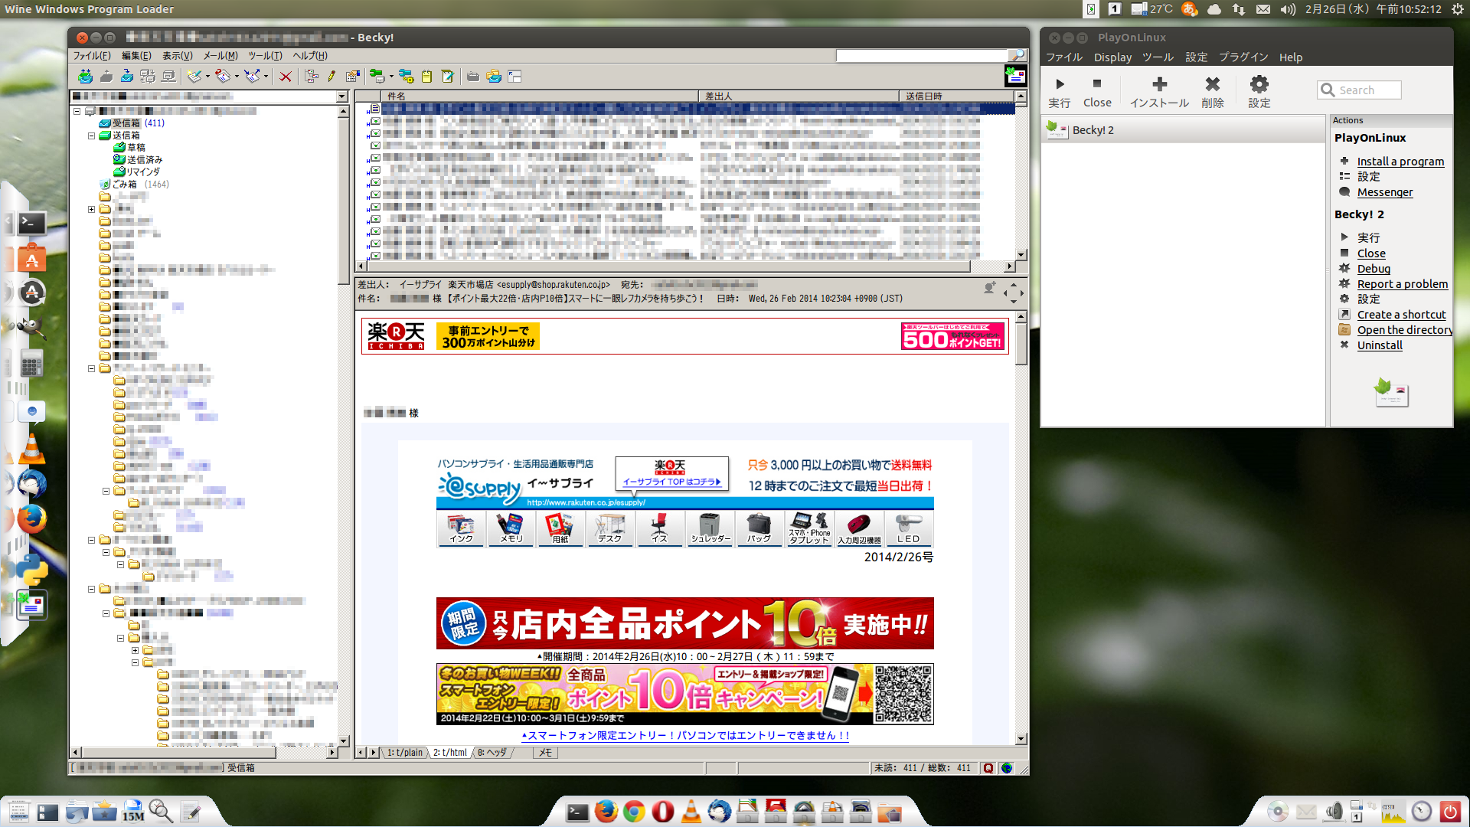
Task: Open Becky ファイル(F) menu
Action: pyautogui.click(x=92, y=55)
